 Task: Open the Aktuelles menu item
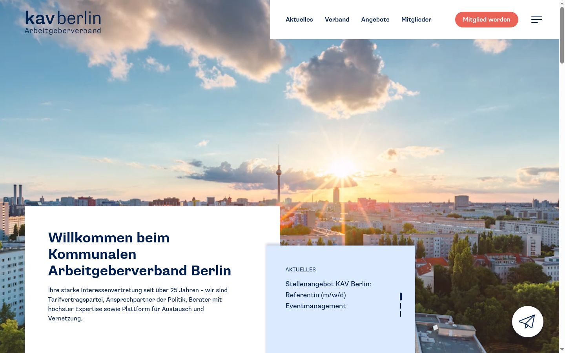pyautogui.click(x=299, y=20)
